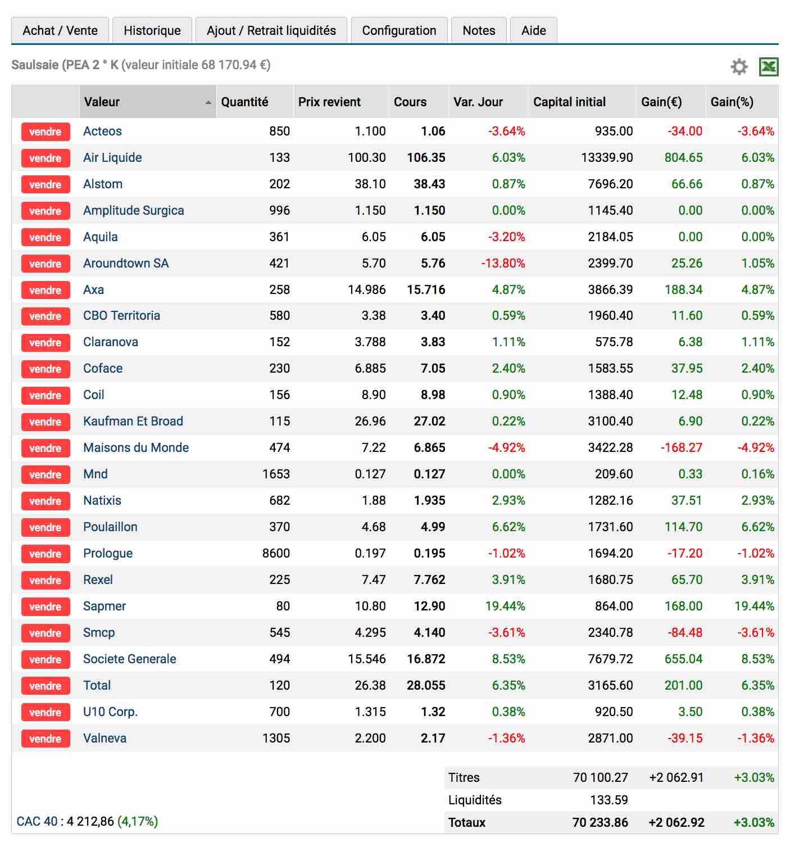Sort by the Quantité column header

click(x=255, y=102)
